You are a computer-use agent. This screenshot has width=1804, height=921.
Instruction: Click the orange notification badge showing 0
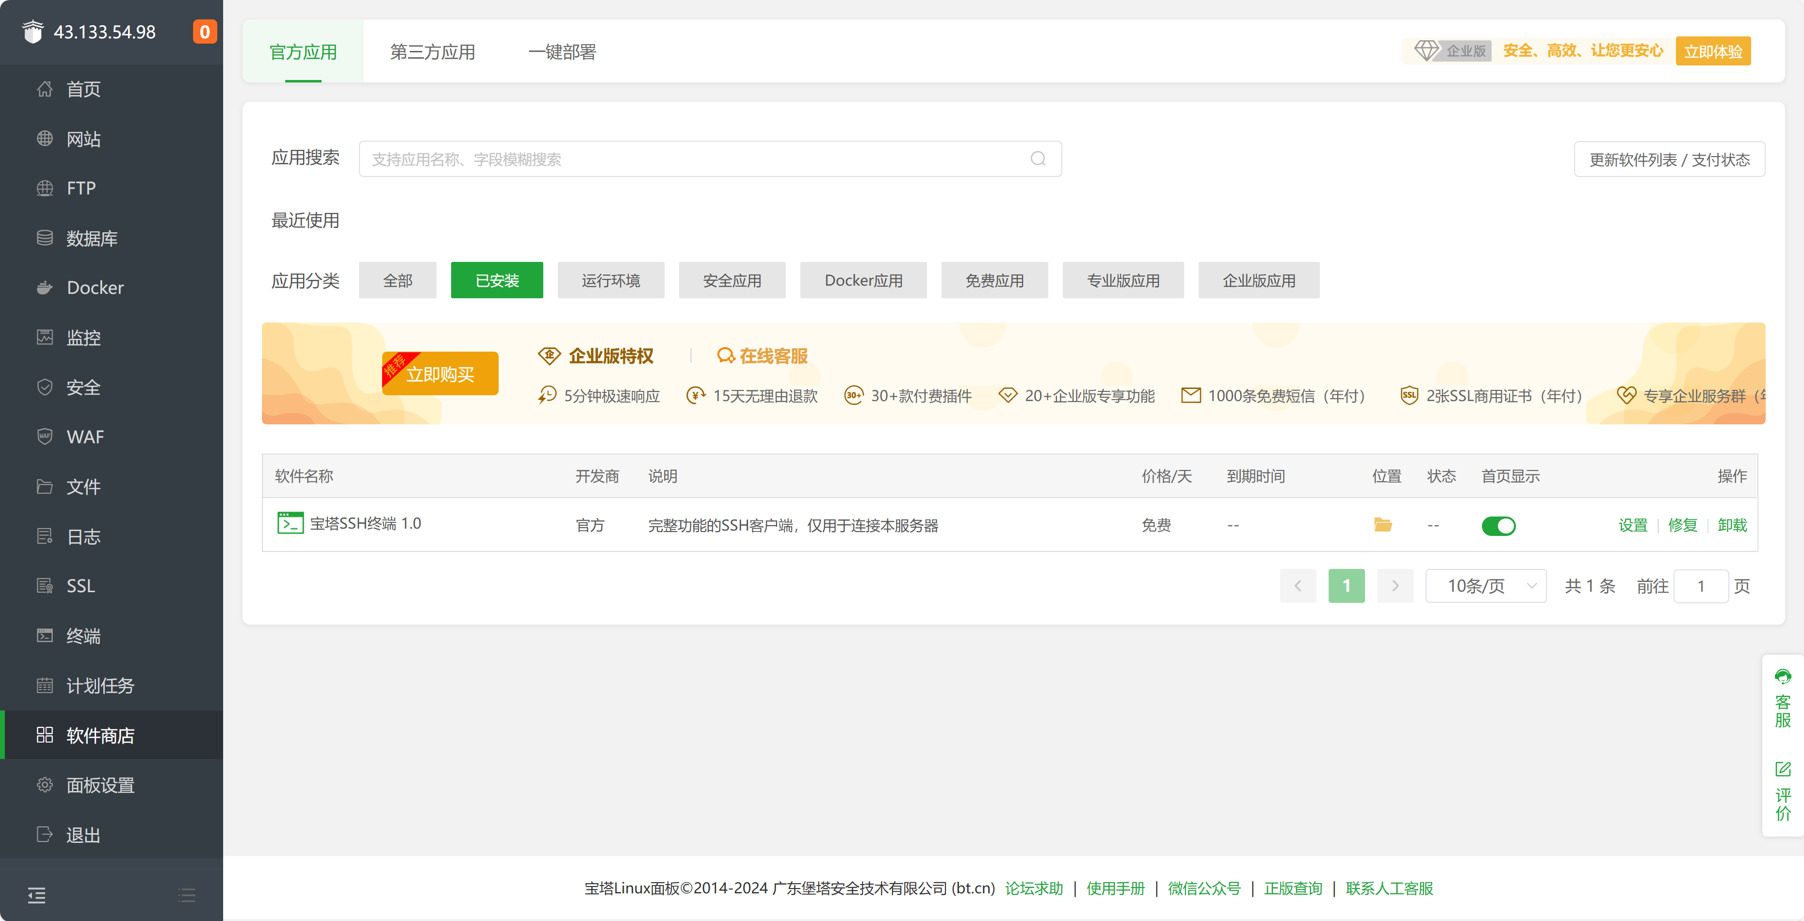coord(205,32)
